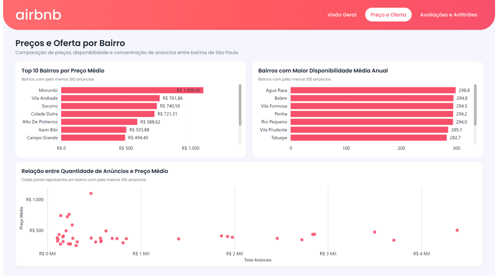Click the Campo Grande price bar
Image resolution: width=499 pixels, height=280 pixels.
93,138
